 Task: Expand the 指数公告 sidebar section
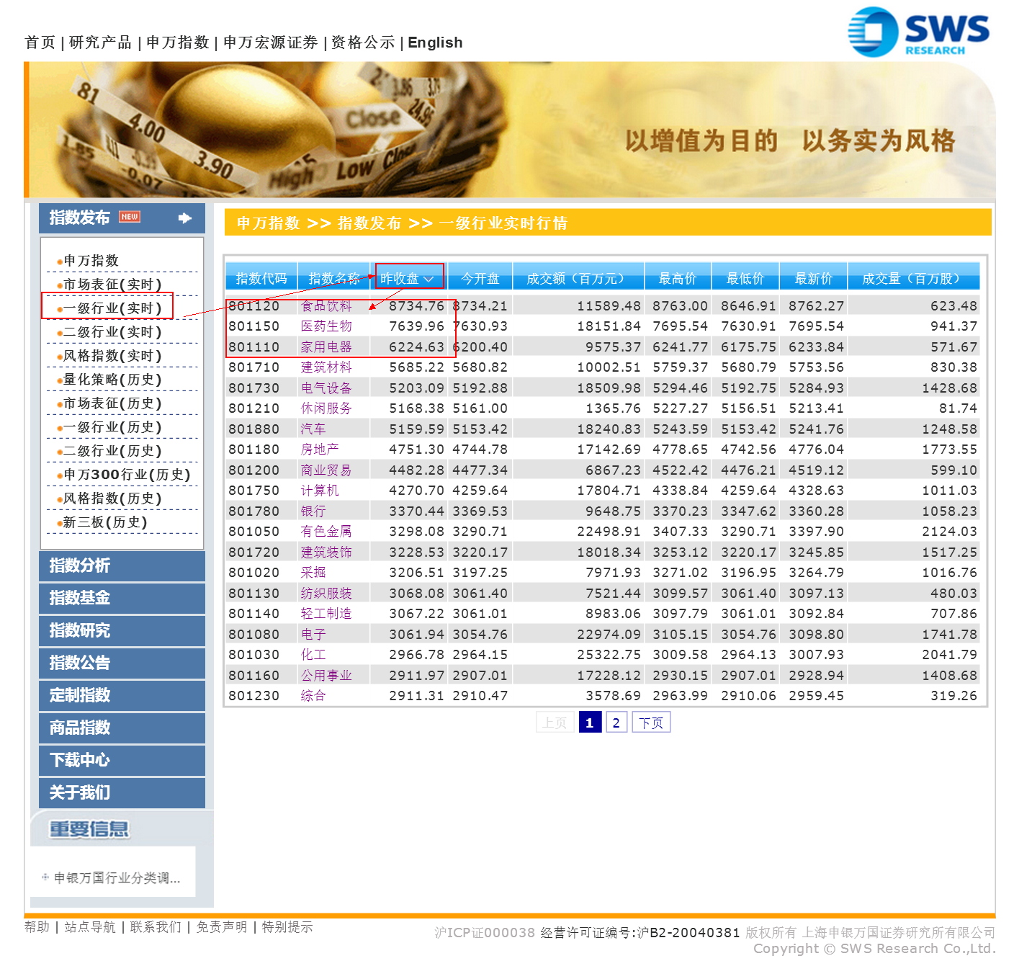click(x=122, y=663)
